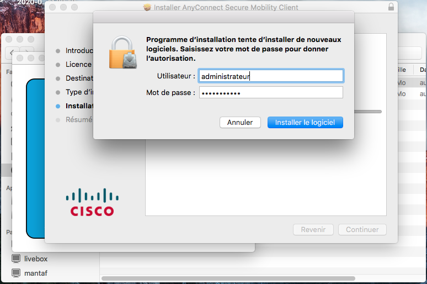Focus the Mot de passe field
427x284 pixels.
[x=271, y=93]
